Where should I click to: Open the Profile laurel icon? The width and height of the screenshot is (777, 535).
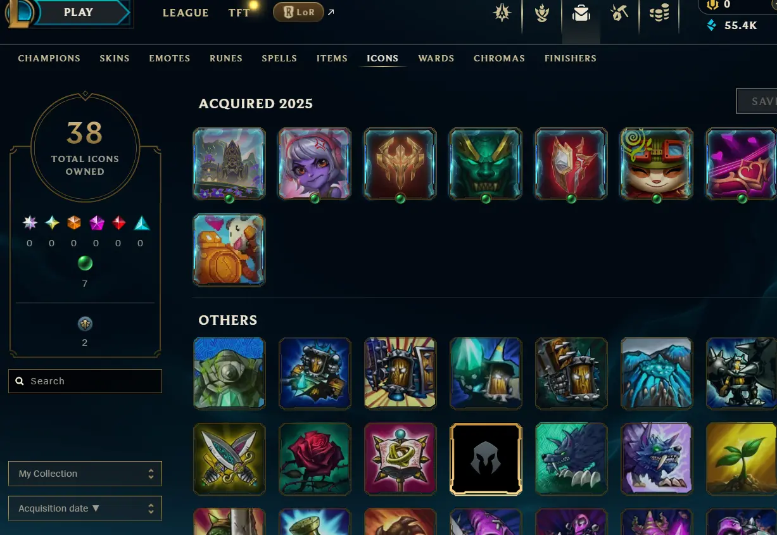click(x=542, y=13)
